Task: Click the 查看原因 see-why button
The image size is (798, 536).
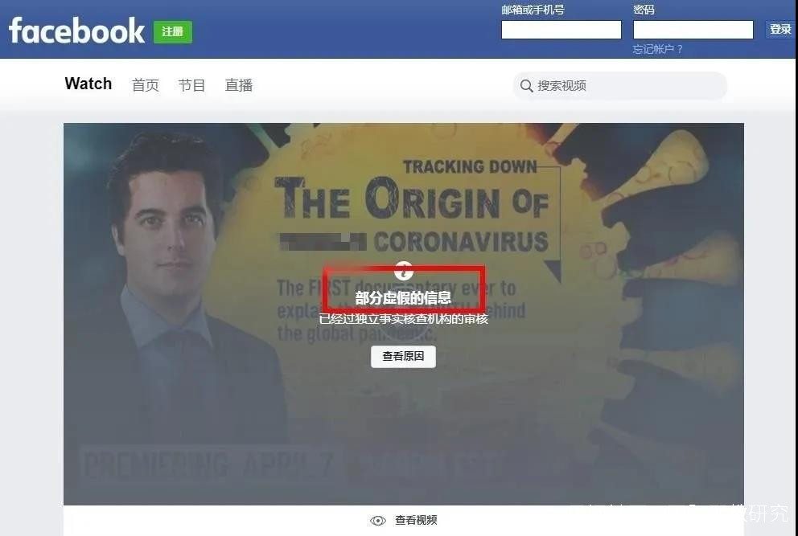Action: coord(403,356)
